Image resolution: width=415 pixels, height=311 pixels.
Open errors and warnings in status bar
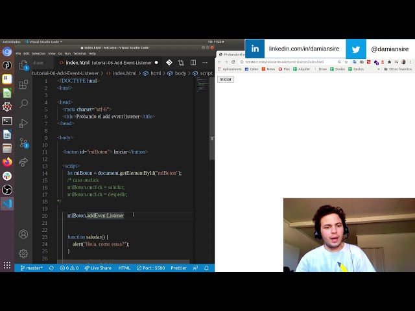pos(69,268)
